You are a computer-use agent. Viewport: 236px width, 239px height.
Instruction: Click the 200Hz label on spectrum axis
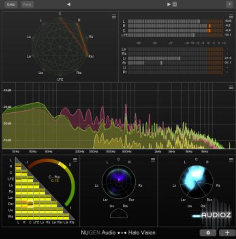(80, 152)
